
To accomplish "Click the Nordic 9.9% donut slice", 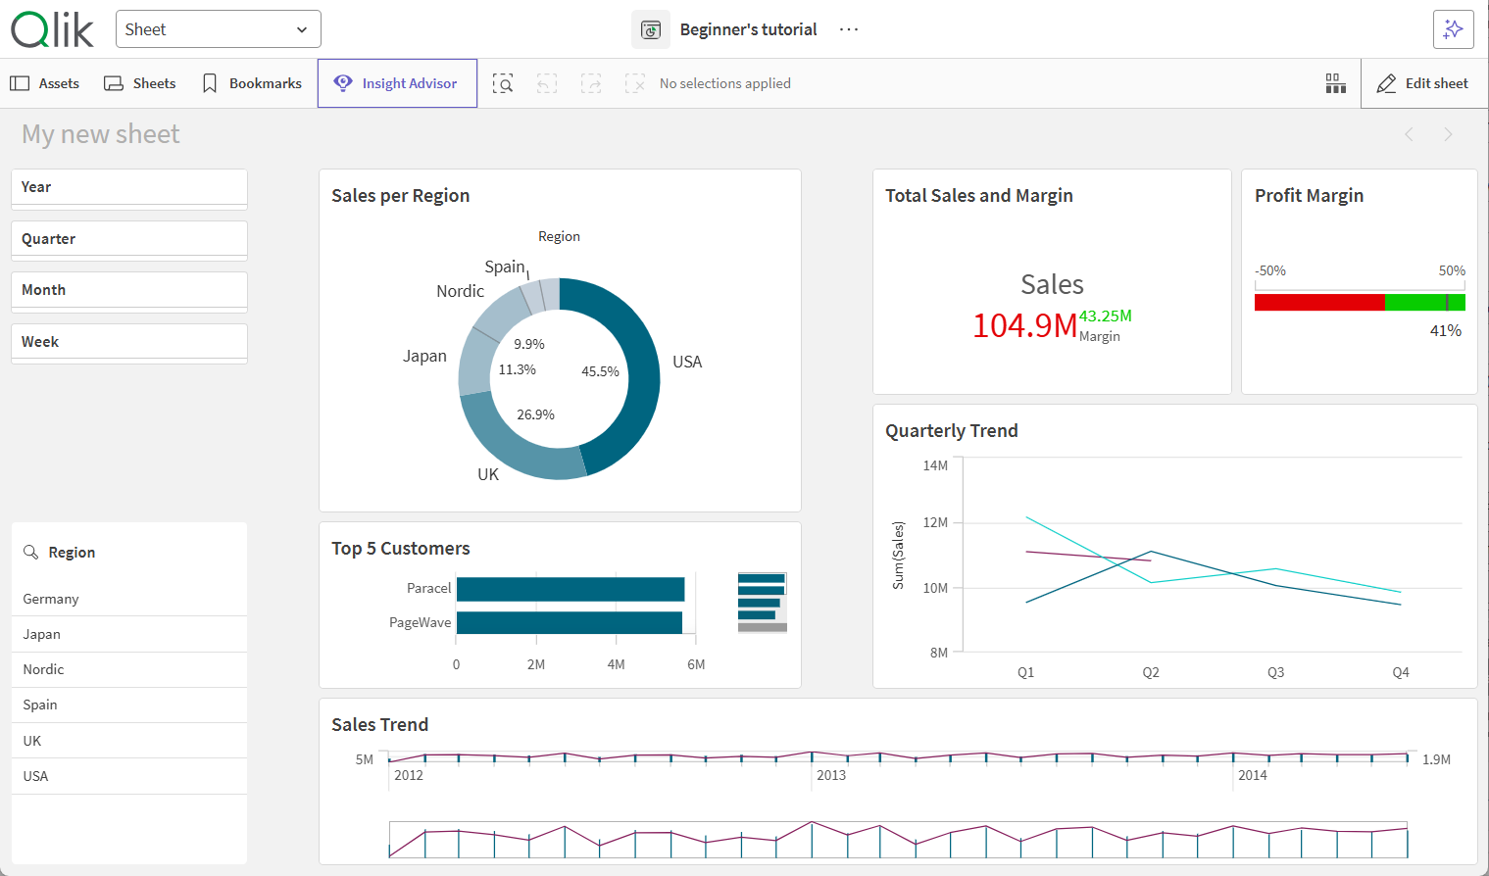I will [x=504, y=315].
